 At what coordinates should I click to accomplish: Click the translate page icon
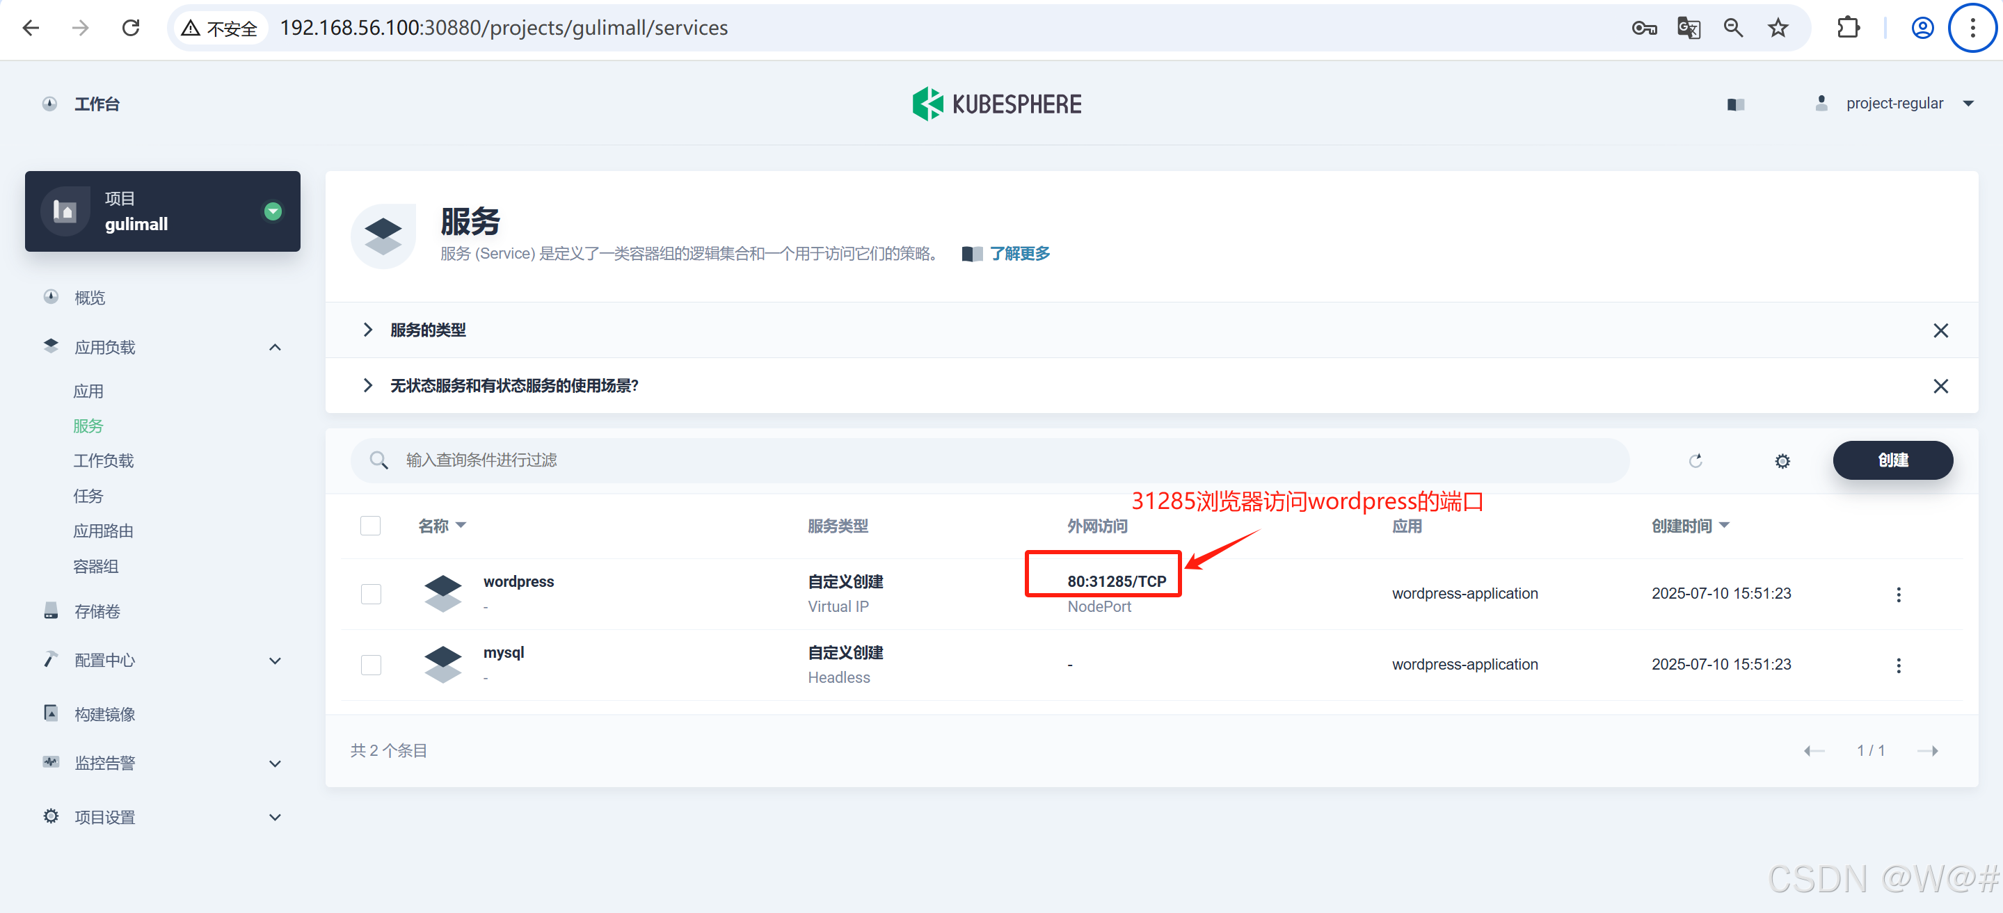click(x=1688, y=29)
